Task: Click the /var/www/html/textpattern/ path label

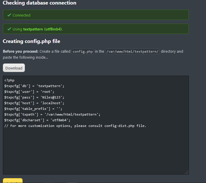Action: (x=131, y=51)
